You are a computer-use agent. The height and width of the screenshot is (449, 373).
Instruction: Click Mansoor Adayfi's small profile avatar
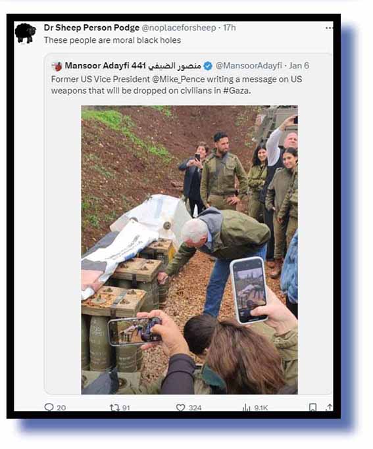click(x=57, y=66)
